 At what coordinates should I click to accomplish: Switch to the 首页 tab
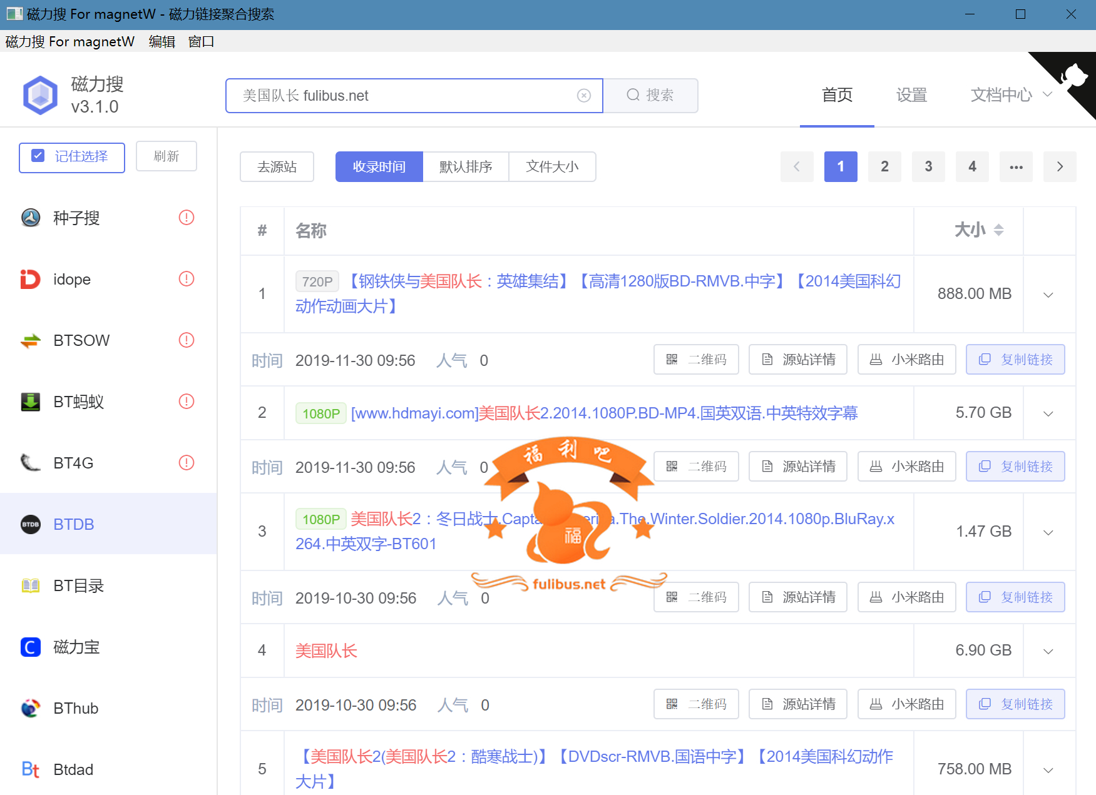tap(837, 95)
